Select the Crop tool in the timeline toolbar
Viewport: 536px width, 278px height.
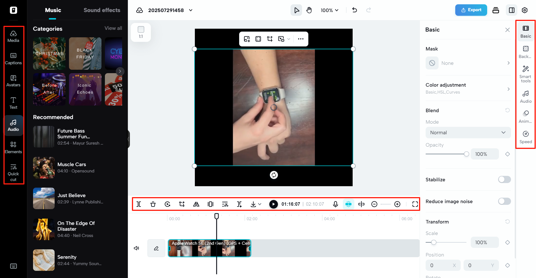[182, 204]
